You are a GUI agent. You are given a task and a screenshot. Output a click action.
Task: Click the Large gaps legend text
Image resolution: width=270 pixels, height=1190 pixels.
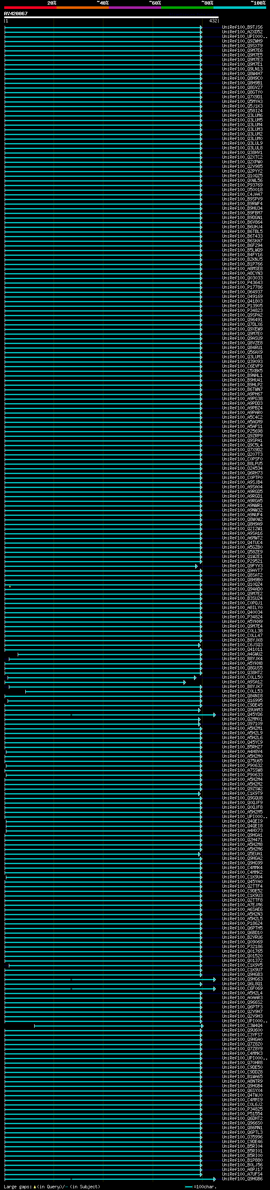coord(52,1187)
